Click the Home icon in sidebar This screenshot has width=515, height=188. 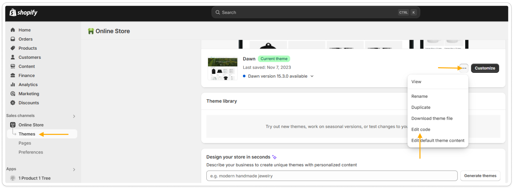[13, 30]
